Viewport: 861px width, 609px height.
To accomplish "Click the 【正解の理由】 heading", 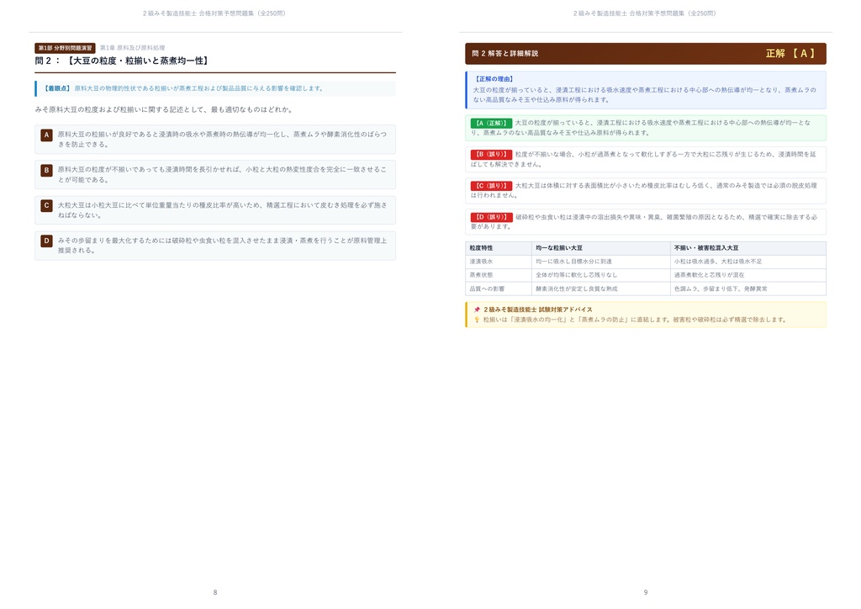I will point(494,79).
